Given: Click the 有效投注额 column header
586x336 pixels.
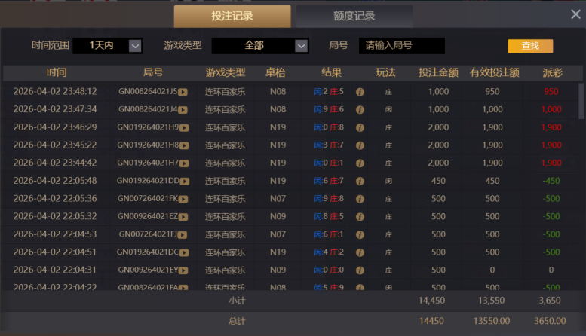Looking at the screenshot, I should [x=495, y=72].
